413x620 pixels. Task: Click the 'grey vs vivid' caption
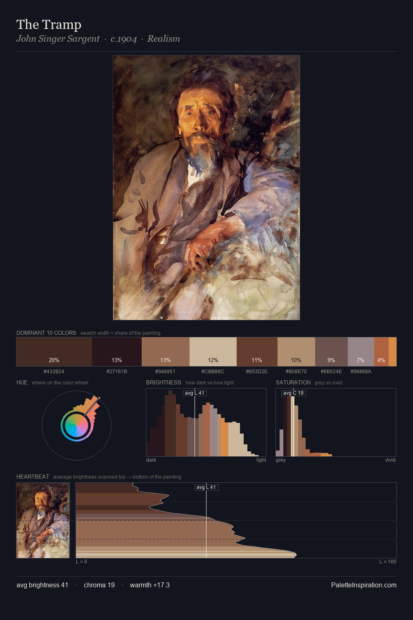pos(328,383)
